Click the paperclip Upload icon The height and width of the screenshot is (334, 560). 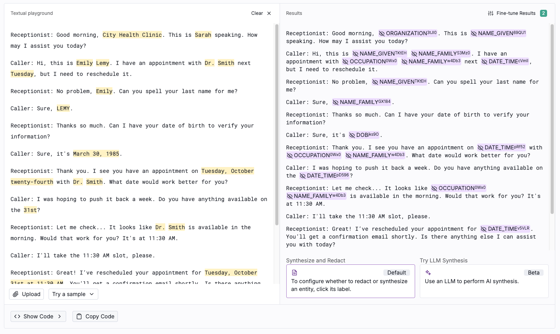(16, 294)
